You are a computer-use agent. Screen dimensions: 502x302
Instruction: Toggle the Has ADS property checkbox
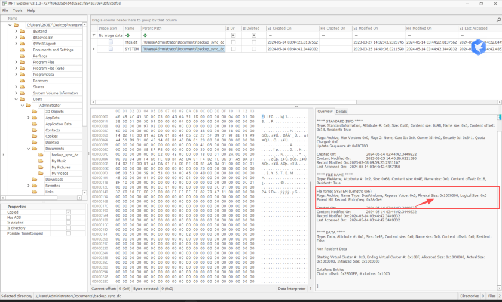tap(69, 218)
